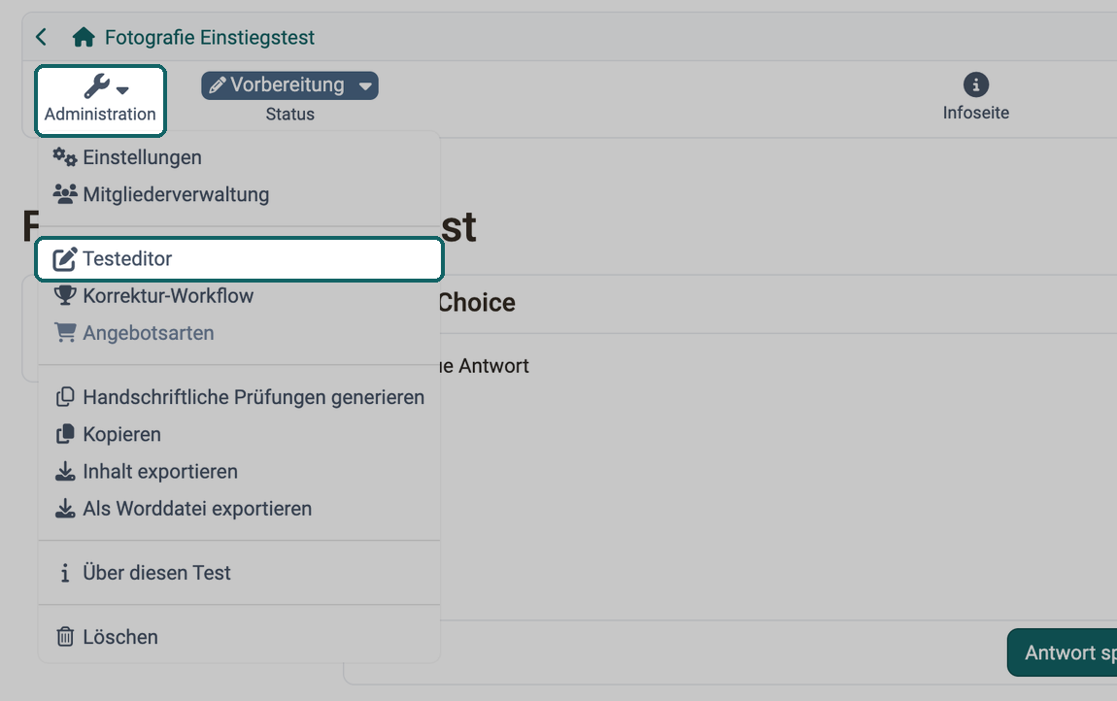
Task: Open the Fotografie Einstiegstest breadcrumb link
Action: tap(210, 37)
